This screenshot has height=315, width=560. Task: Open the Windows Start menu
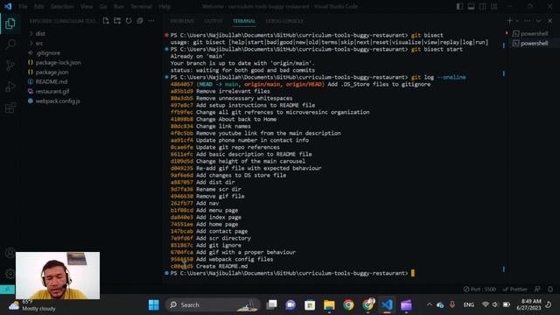[x=154, y=305]
